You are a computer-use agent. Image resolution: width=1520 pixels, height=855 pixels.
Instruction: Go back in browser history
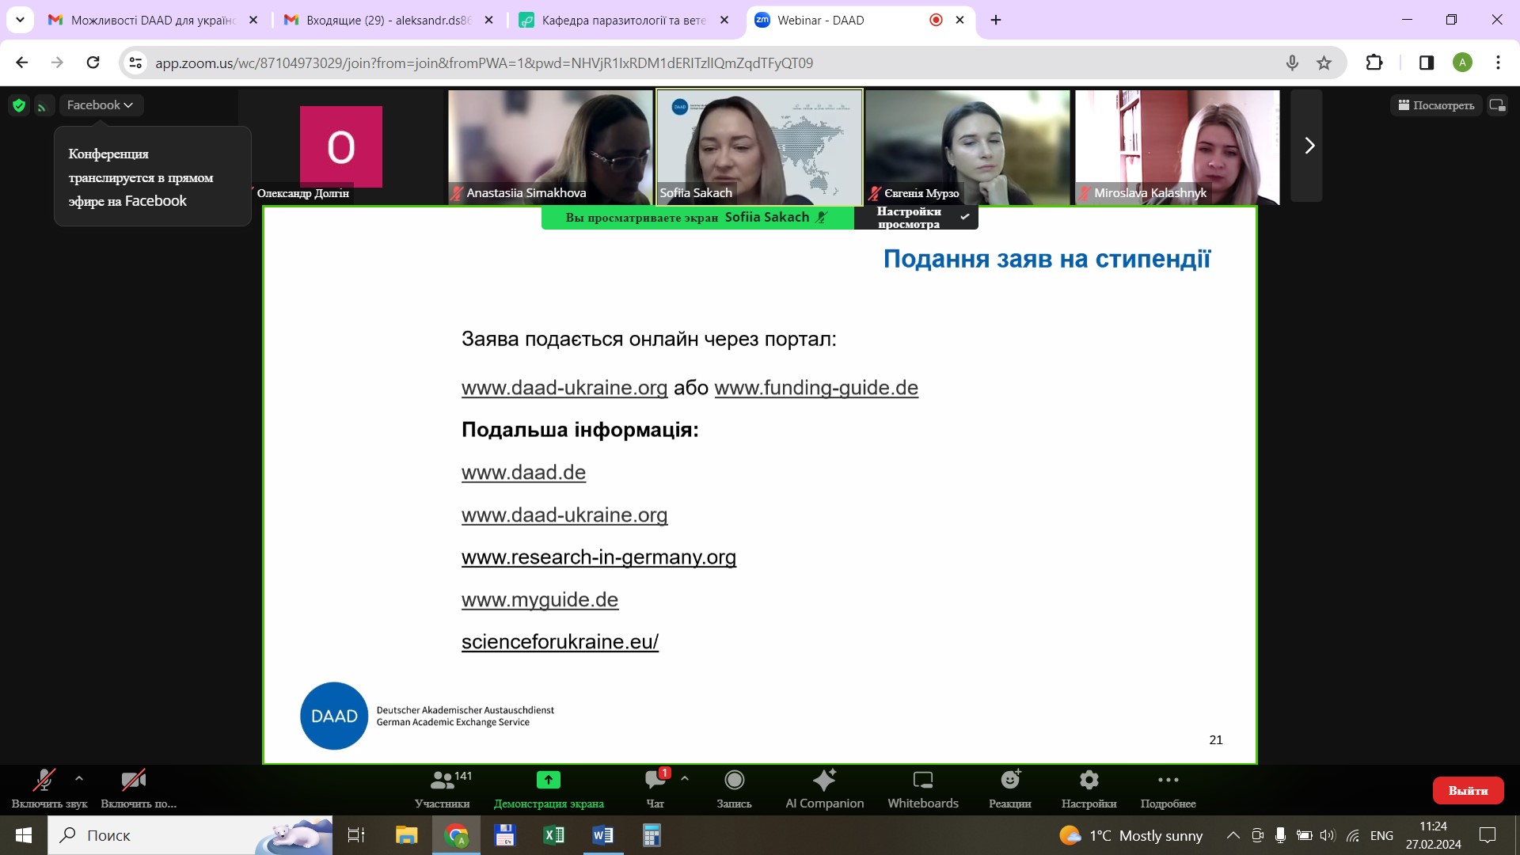click(22, 63)
